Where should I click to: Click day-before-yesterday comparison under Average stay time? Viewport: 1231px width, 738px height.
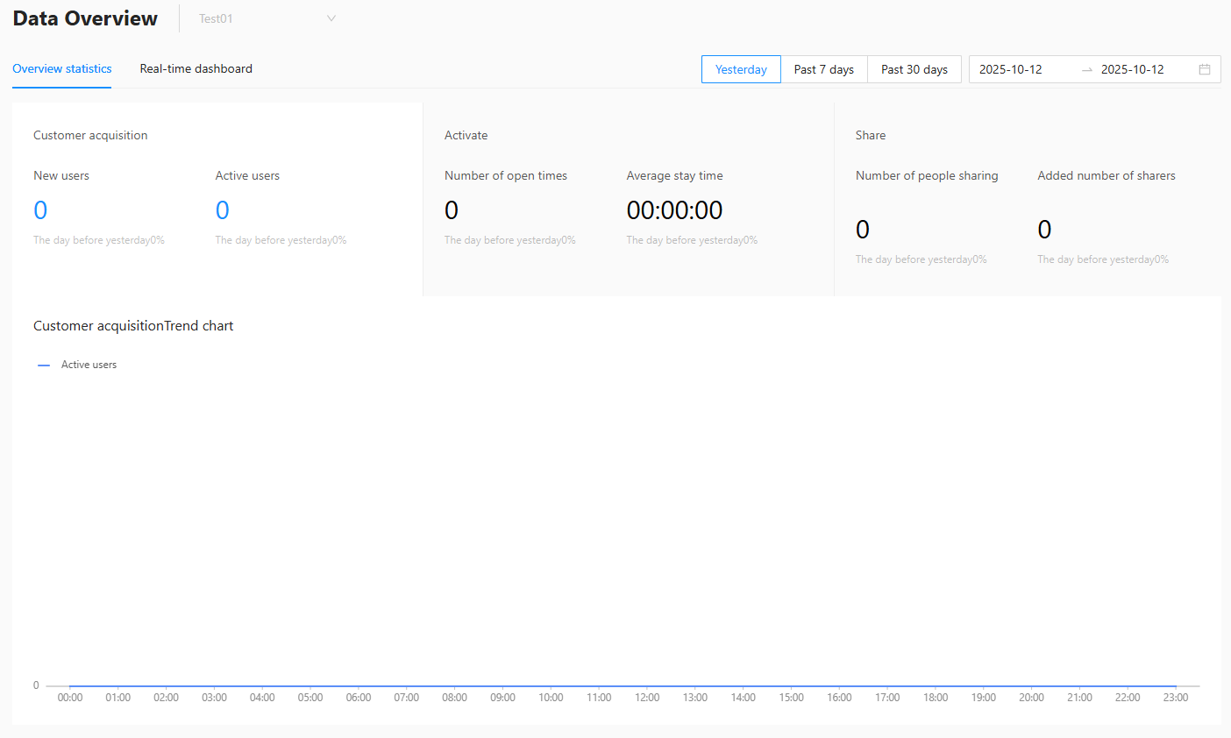pyautogui.click(x=693, y=240)
